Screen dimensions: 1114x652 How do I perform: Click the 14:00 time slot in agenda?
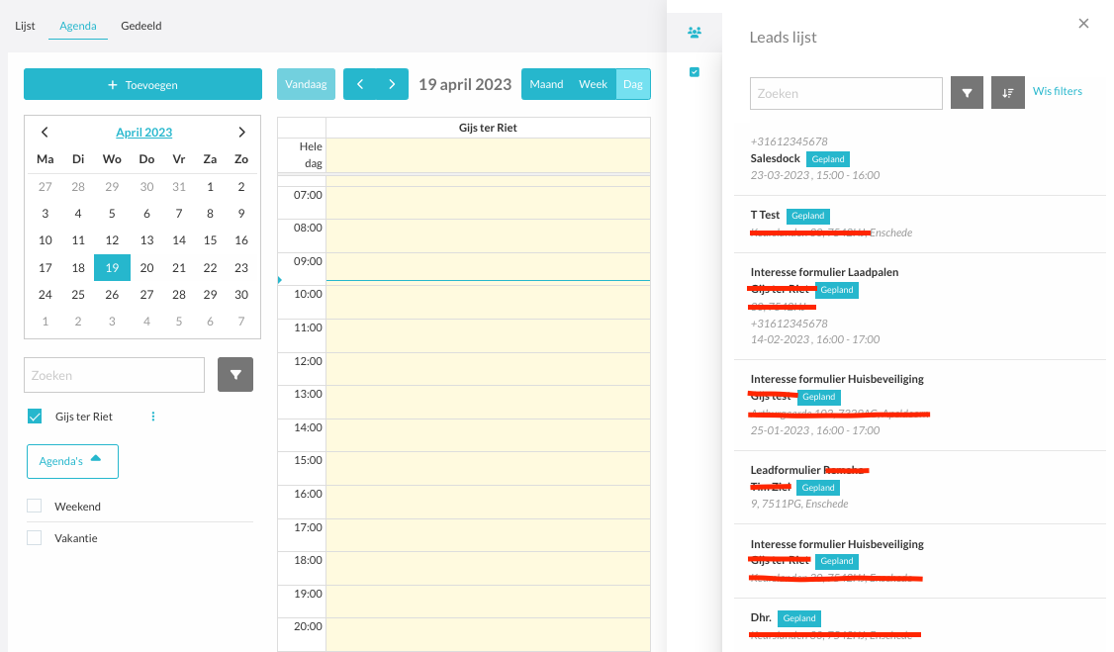point(488,434)
